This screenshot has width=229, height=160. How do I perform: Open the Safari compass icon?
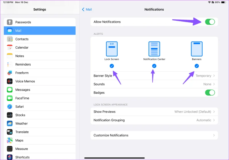(10, 106)
